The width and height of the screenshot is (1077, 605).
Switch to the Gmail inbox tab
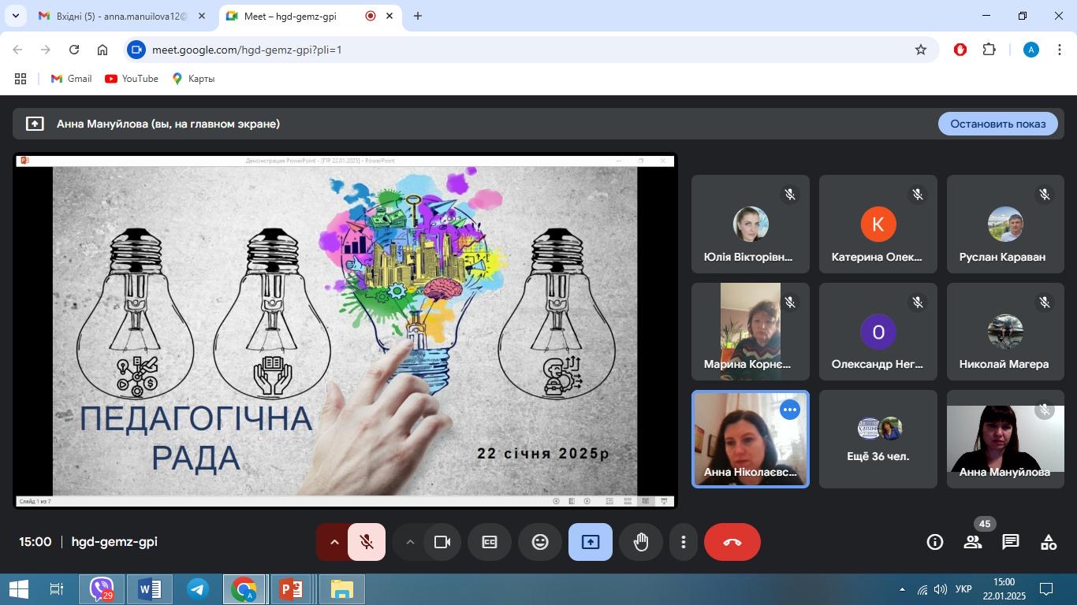pyautogui.click(x=123, y=16)
